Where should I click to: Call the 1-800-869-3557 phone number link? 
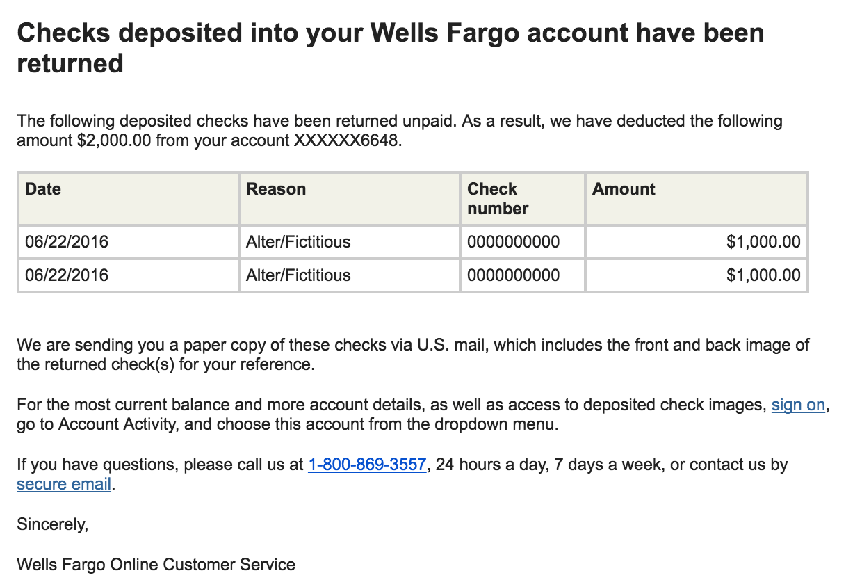[x=367, y=465]
